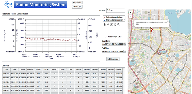Click the 4586.13 radon axis maximum value
Screen dimensions: 192x94
click(21, 19)
